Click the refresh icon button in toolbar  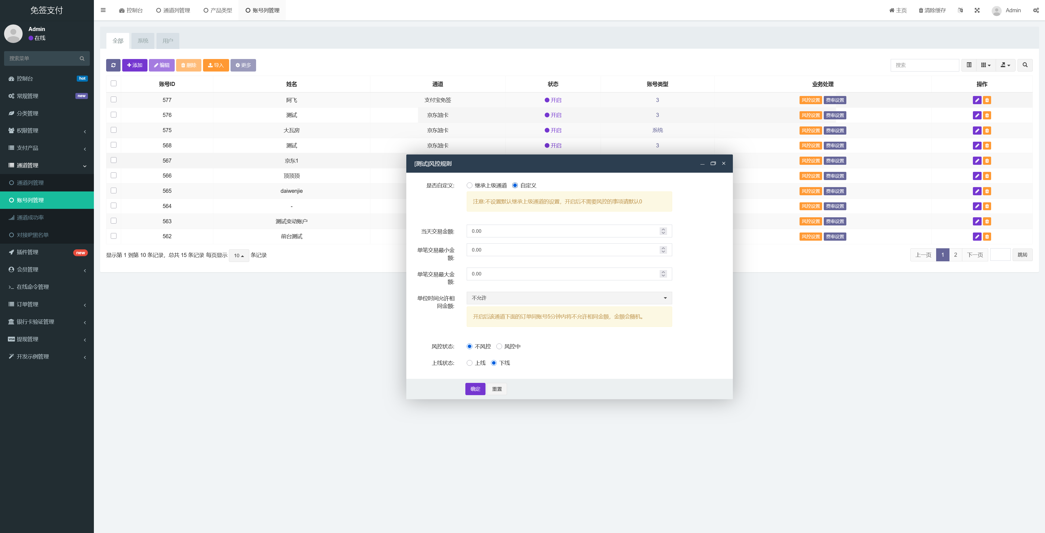(113, 65)
